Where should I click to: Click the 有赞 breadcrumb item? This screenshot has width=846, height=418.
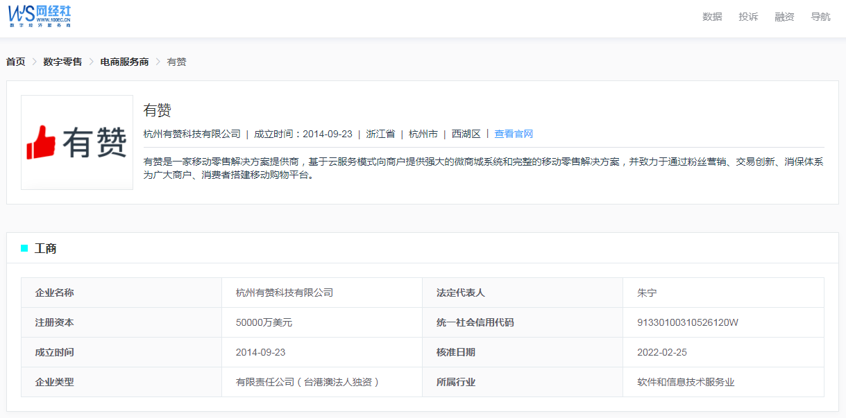176,62
